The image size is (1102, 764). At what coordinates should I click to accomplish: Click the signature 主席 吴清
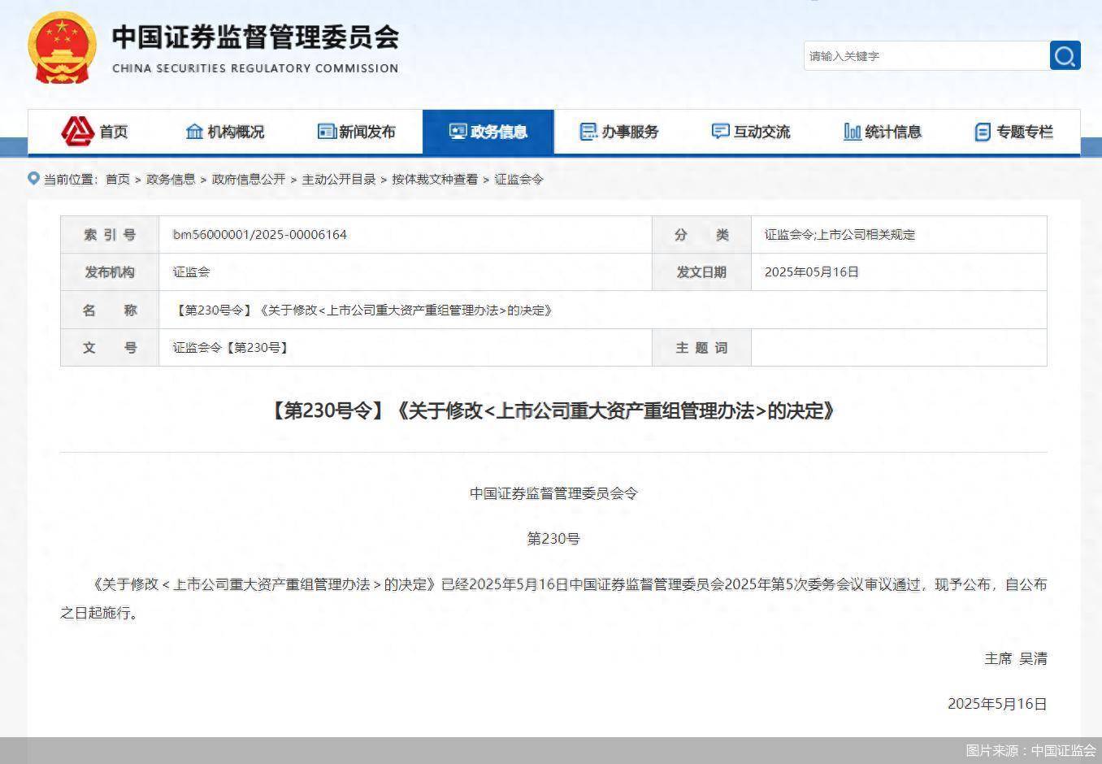[x=1016, y=659]
